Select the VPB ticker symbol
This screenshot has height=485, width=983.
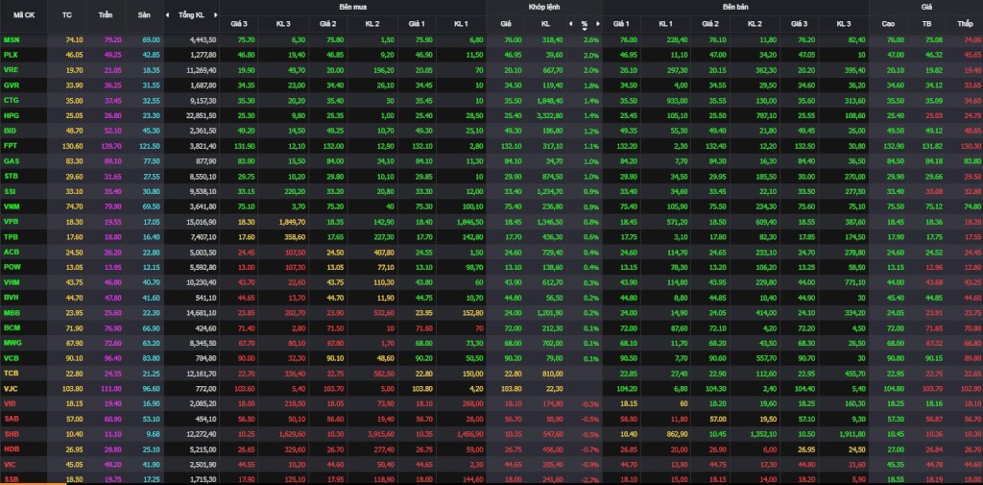click(x=11, y=222)
